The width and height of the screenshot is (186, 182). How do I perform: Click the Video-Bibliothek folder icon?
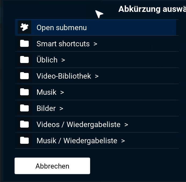coord(24,76)
